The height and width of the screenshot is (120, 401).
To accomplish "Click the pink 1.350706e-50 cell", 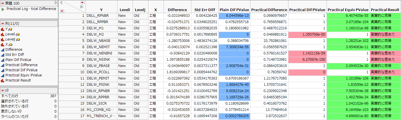I will point(307,34).
